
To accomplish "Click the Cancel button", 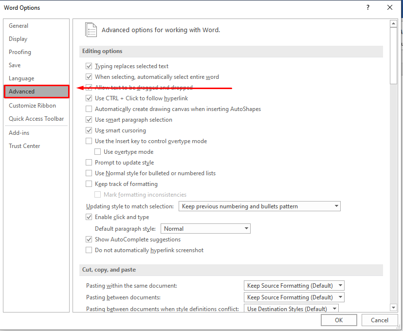I will coord(379,320).
